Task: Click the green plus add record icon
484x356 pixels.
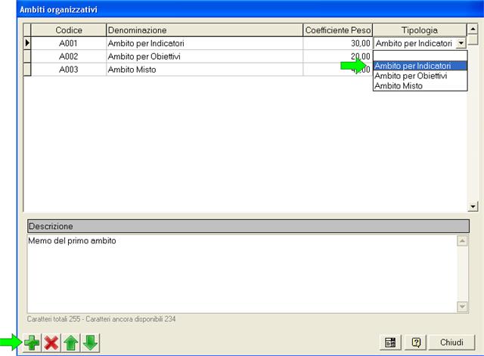Action: click(32, 342)
